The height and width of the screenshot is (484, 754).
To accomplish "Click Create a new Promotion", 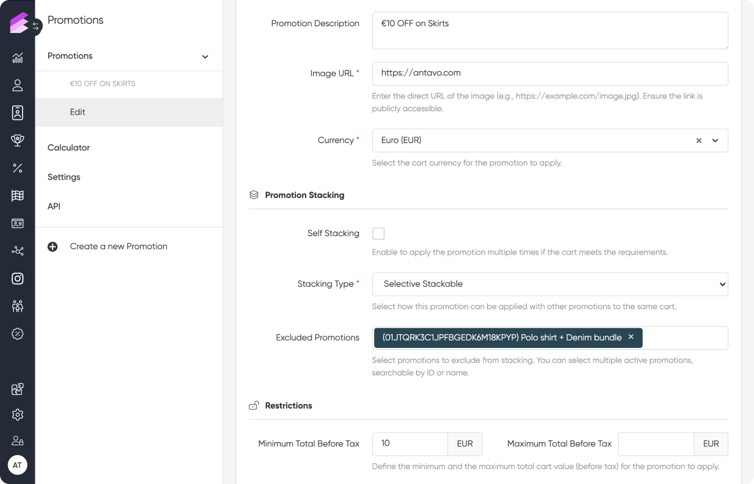I will 118,247.
